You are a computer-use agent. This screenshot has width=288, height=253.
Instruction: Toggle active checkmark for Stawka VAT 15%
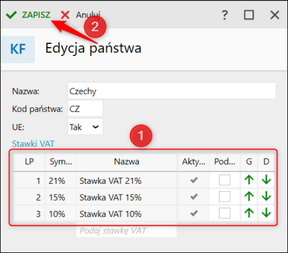click(194, 196)
